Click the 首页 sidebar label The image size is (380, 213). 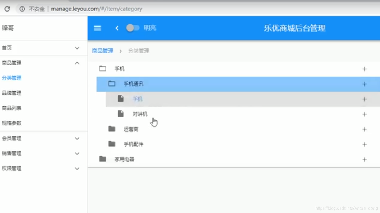pyautogui.click(x=7, y=48)
